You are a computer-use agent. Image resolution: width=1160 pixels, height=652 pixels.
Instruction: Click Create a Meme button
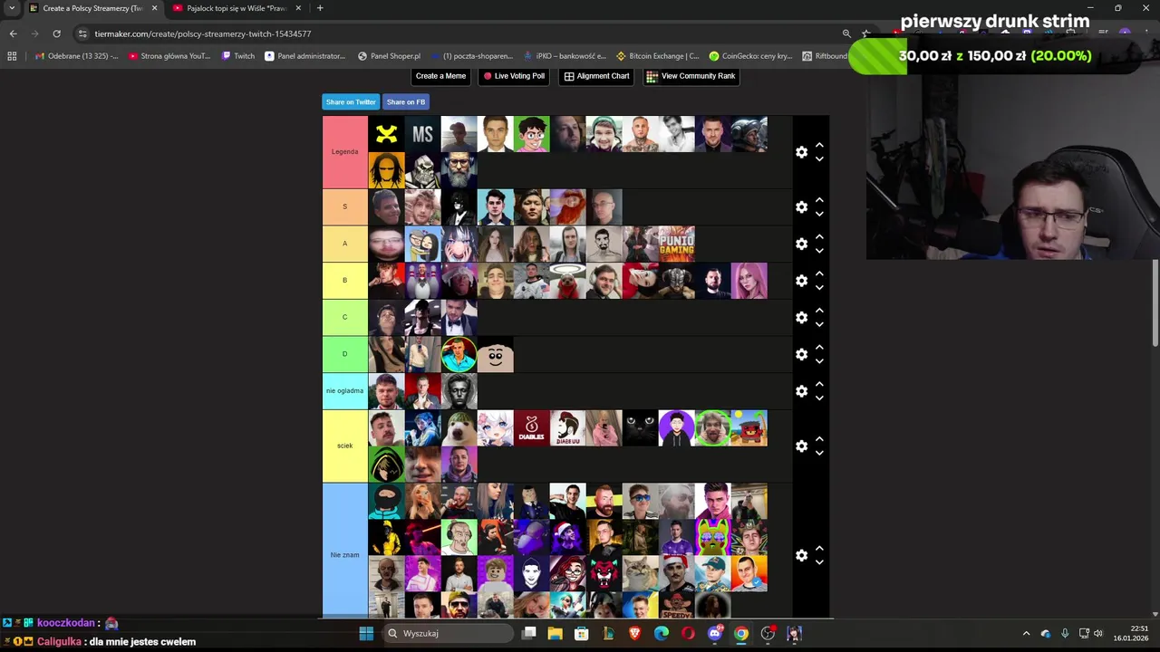click(x=440, y=76)
